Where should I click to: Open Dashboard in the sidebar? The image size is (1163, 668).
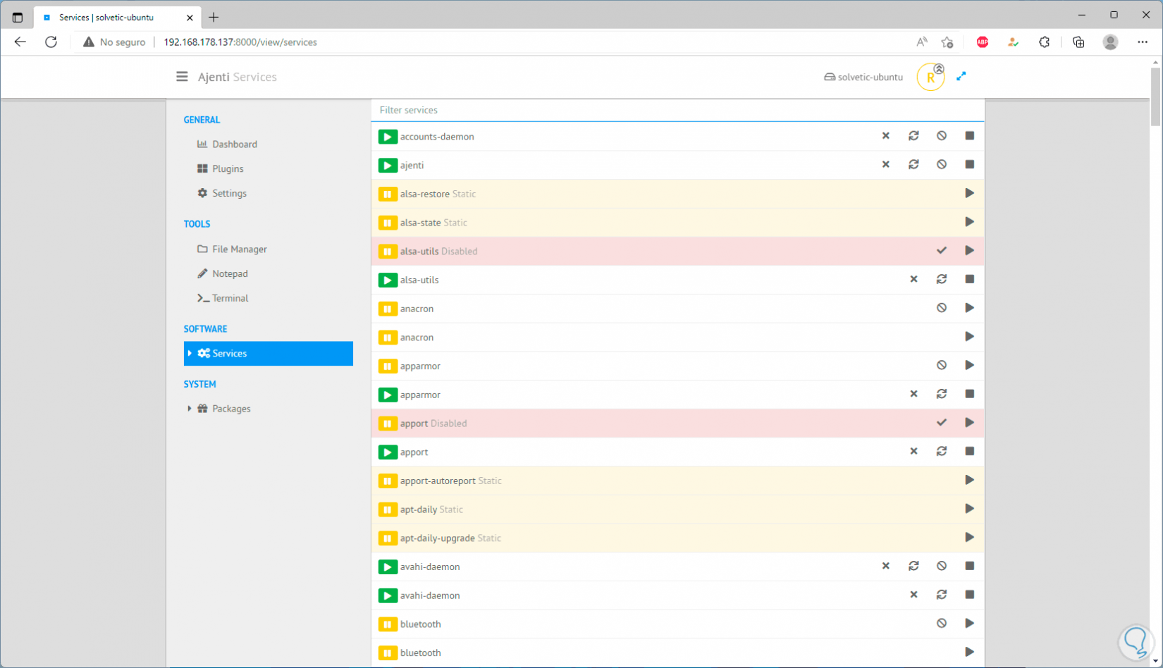point(234,144)
